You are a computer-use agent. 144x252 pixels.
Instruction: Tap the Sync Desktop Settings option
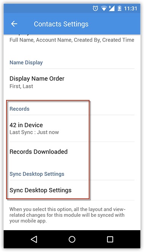pos(72,190)
